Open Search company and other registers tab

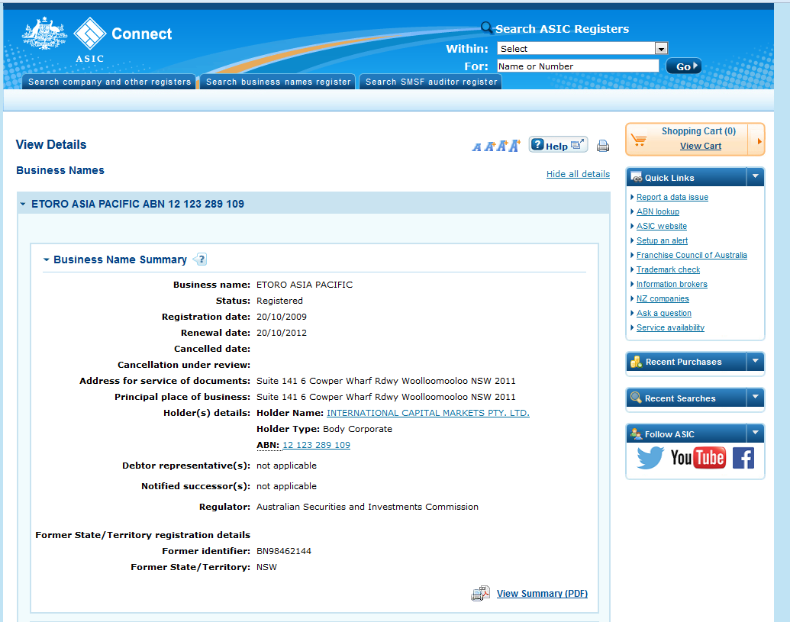pos(109,82)
